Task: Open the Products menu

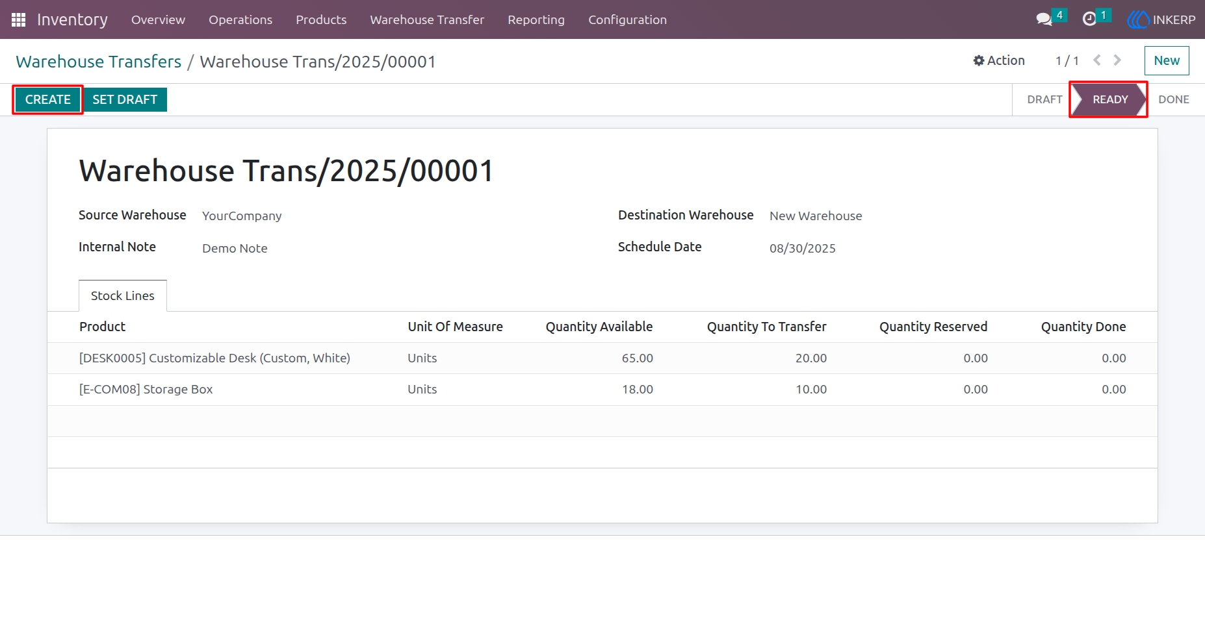Action: coord(321,19)
